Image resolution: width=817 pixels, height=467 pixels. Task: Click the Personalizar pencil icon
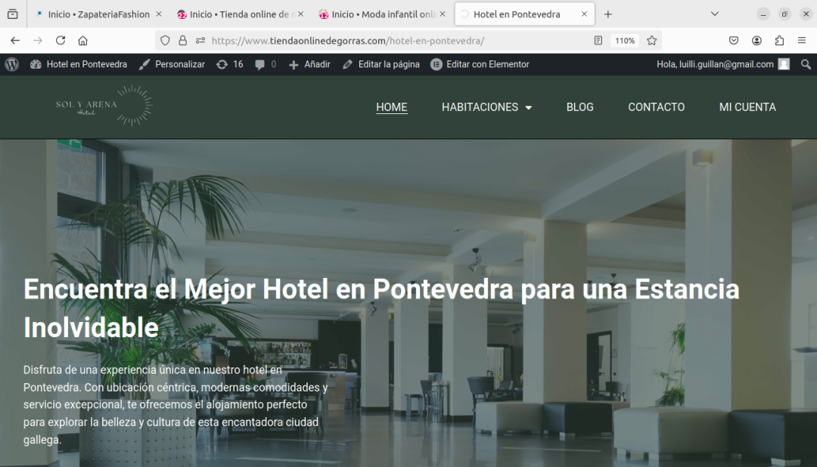coord(144,64)
